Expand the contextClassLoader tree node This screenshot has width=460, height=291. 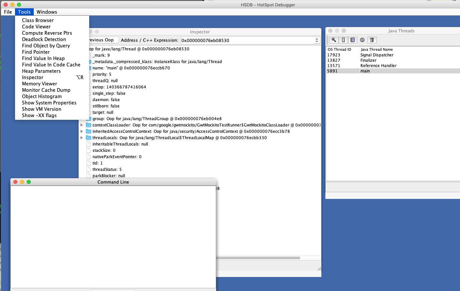click(82, 125)
